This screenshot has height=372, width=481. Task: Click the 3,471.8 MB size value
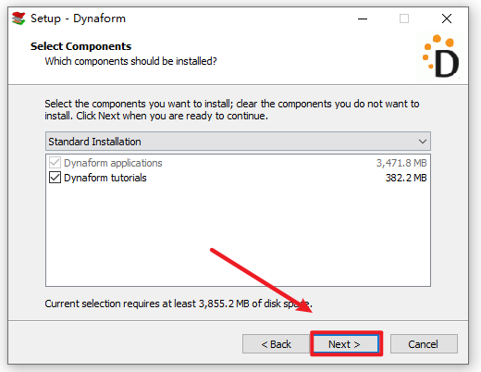tap(401, 163)
